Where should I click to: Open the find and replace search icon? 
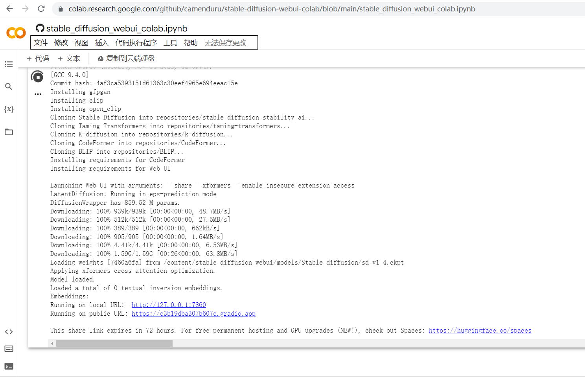(x=9, y=86)
